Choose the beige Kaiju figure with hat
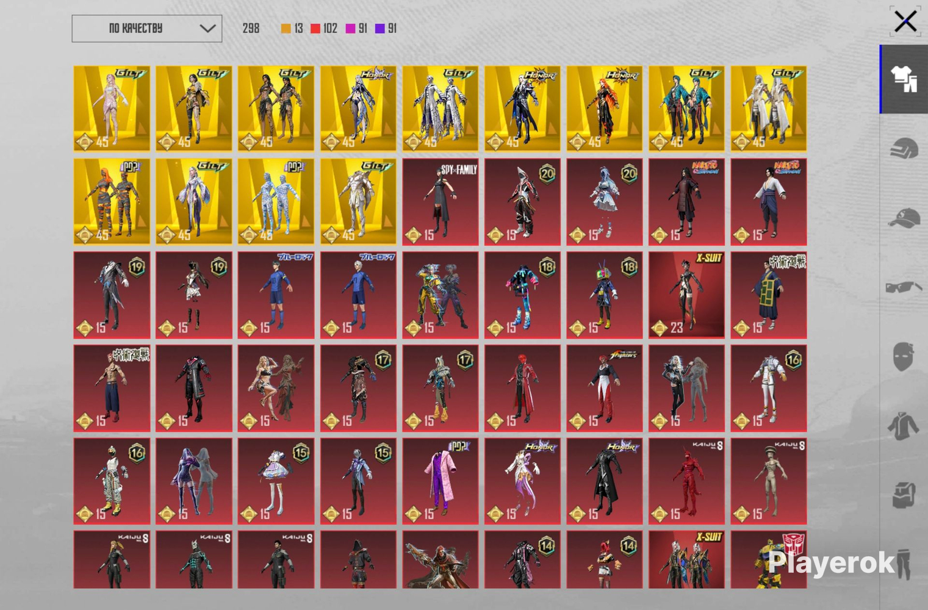Screen dimensions: 928x610 click(769, 481)
